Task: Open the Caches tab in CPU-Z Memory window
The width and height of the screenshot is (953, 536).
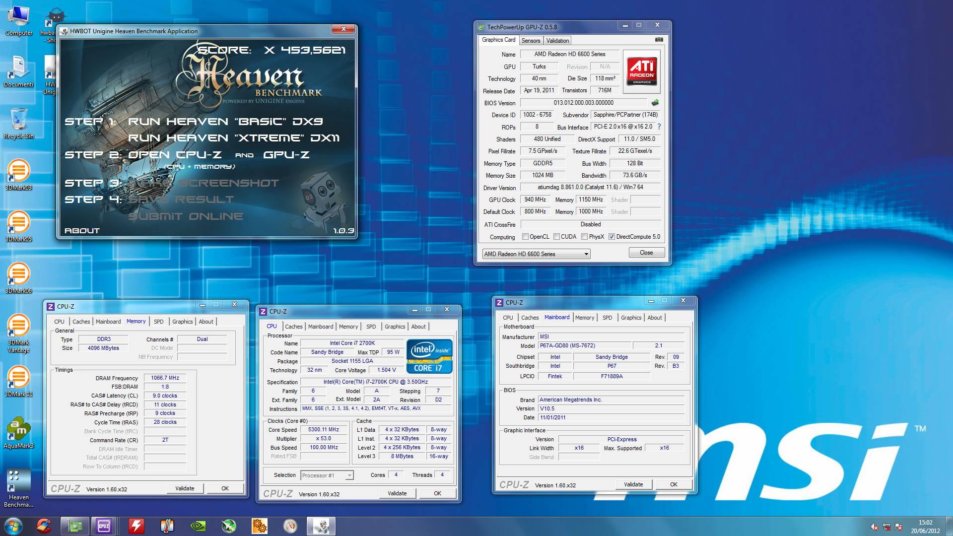Action: (x=81, y=322)
